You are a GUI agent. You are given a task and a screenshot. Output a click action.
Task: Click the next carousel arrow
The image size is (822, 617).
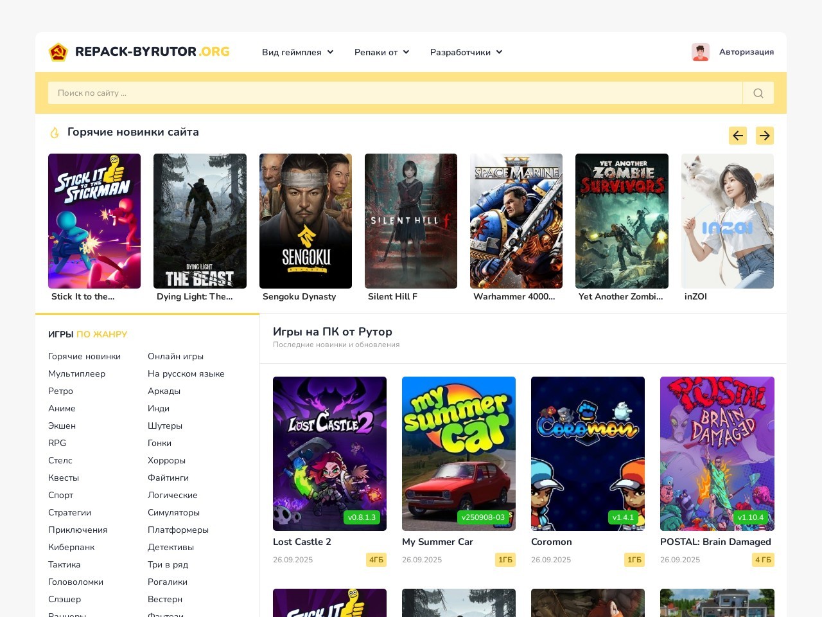764,136
